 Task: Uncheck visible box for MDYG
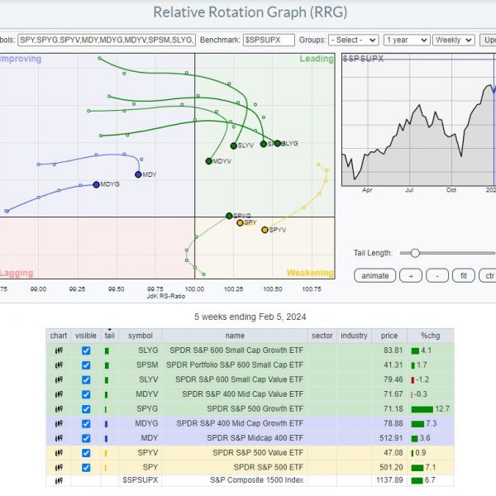click(86, 423)
